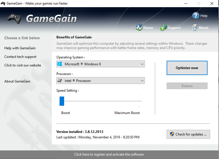Viewport: 219px width, 159px height.
Task: Click the Microsoft Windows 8 selected value
Action: [83, 64]
